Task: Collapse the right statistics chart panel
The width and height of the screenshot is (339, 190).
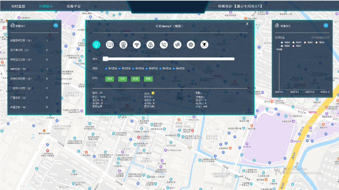Action: click(x=326, y=25)
